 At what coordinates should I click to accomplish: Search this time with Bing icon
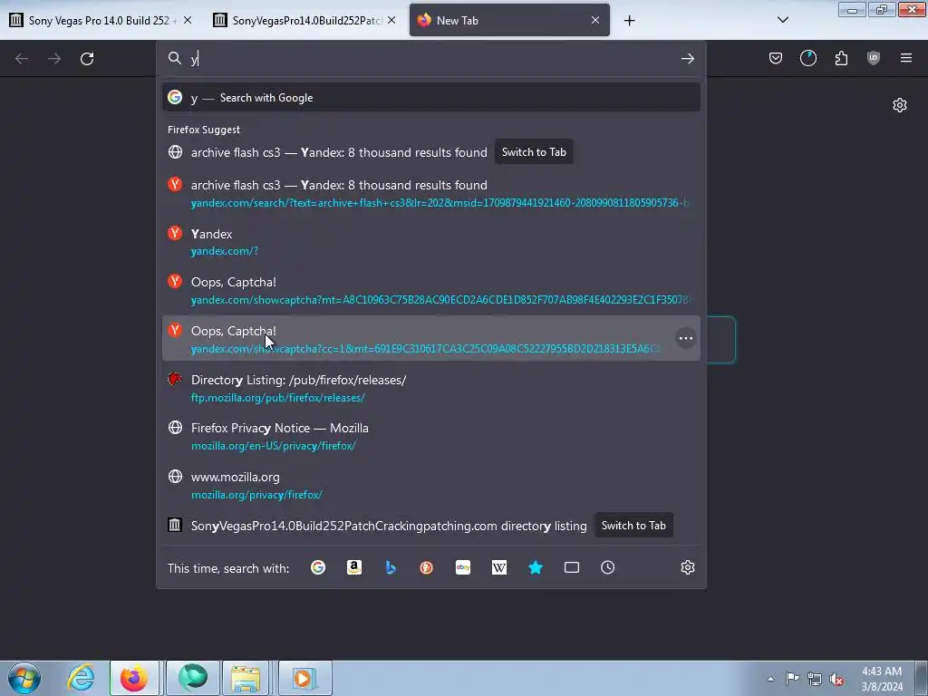click(x=390, y=567)
